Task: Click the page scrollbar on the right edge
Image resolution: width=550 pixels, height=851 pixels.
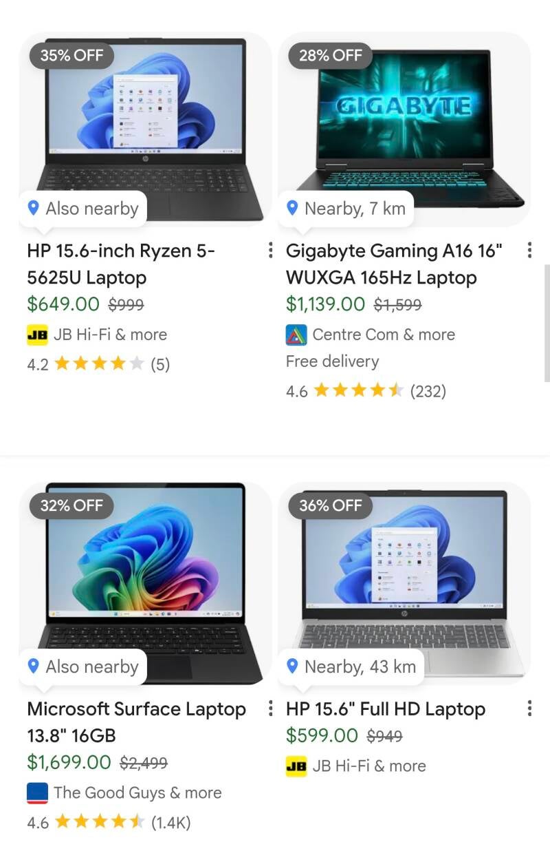Action: point(547,324)
